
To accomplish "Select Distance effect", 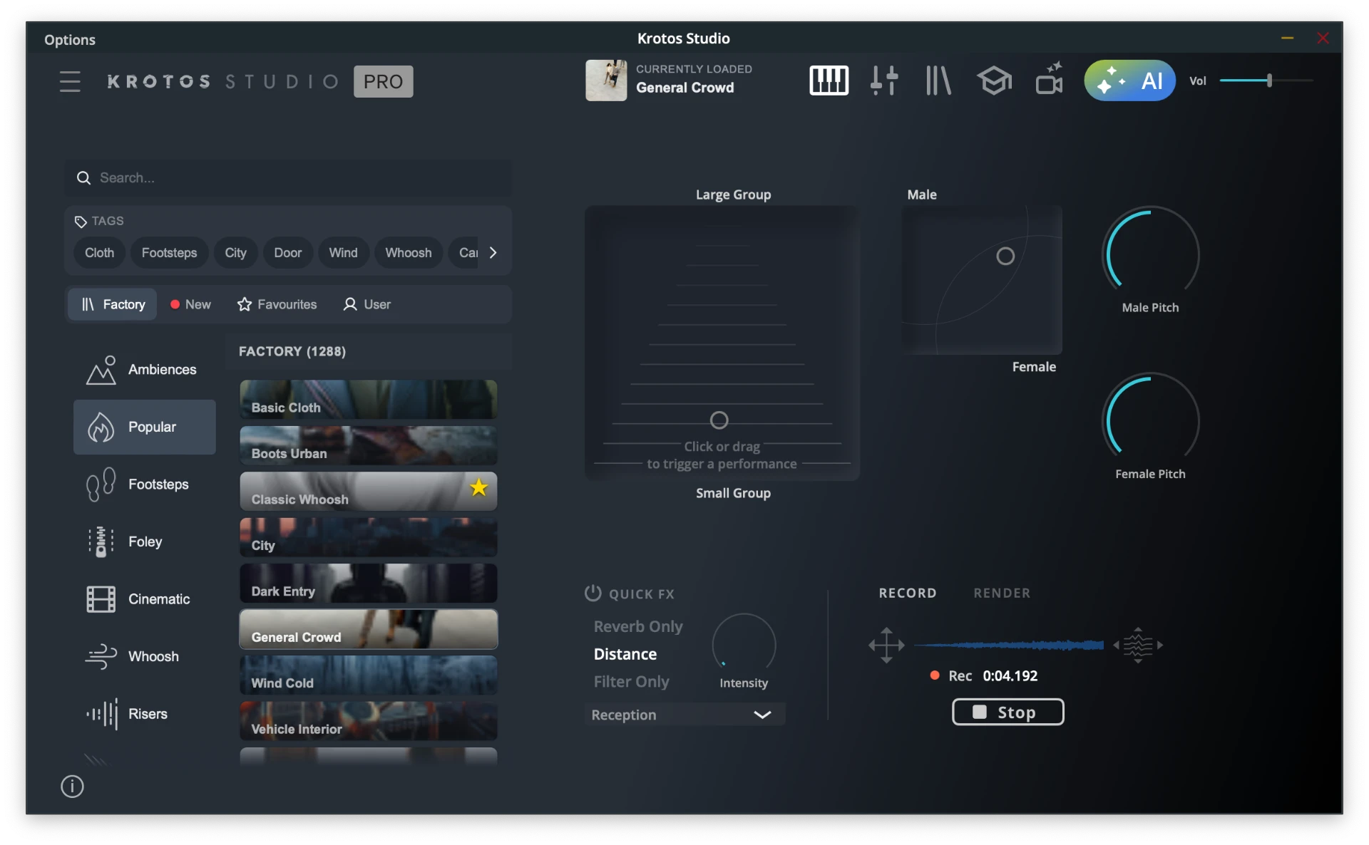I will pyautogui.click(x=625, y=654).
